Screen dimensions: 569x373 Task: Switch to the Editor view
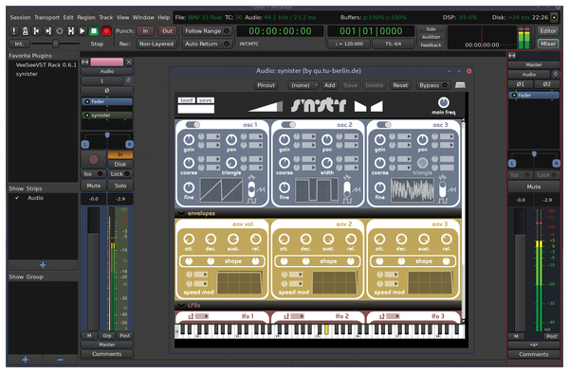(548, 31)
